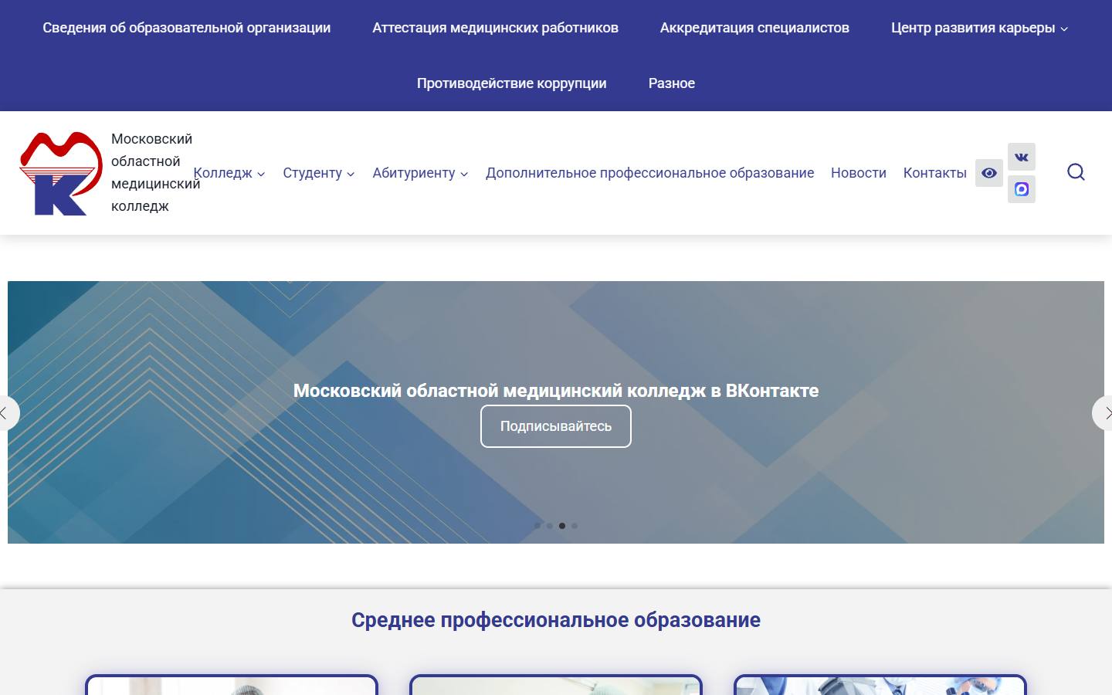Select the first carousel dot
Viewport: 1112px width, 695px height.
537,526
